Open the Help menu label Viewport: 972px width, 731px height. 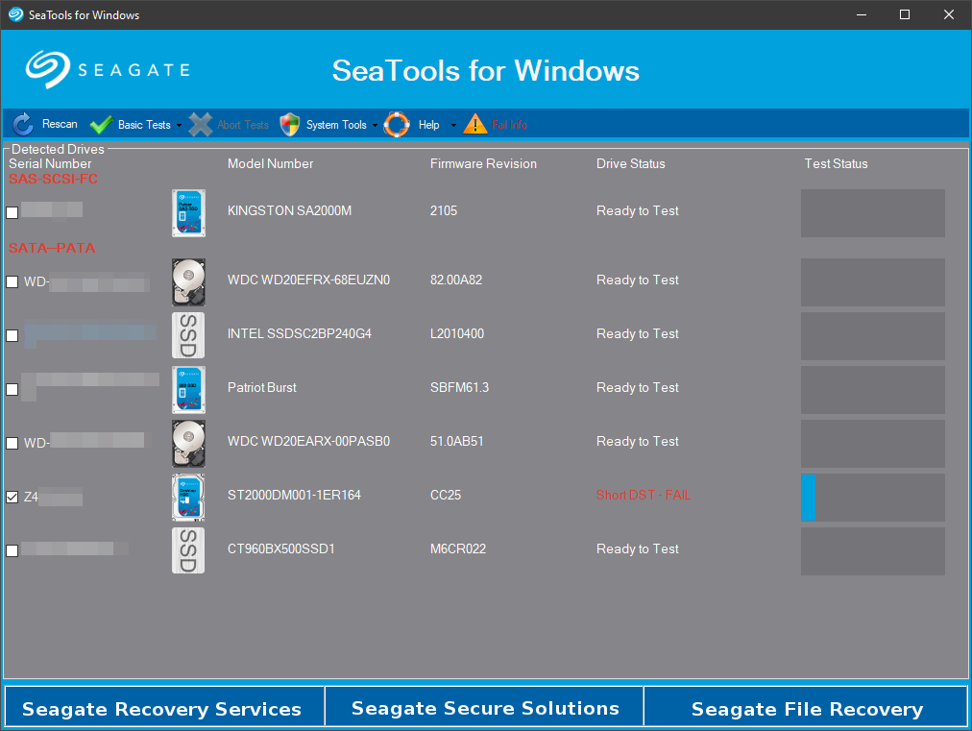[428, 125]
